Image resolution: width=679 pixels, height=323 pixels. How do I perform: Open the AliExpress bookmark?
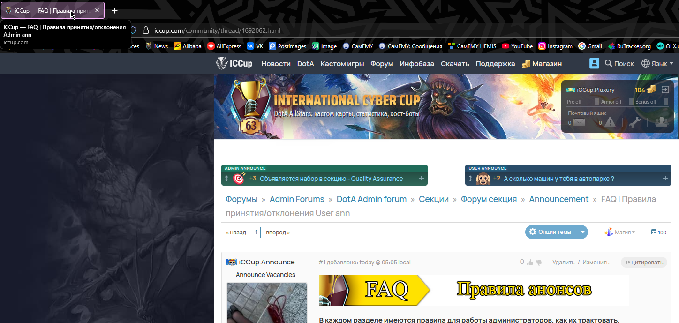click(x=225, y=46)
